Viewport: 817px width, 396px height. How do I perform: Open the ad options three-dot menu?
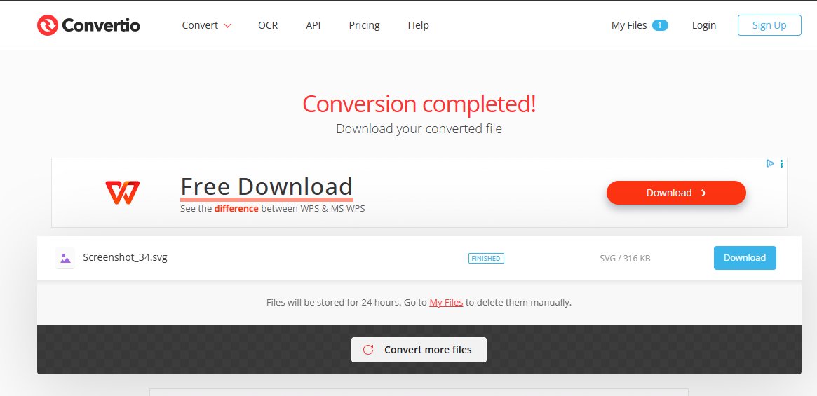point(781,163)
